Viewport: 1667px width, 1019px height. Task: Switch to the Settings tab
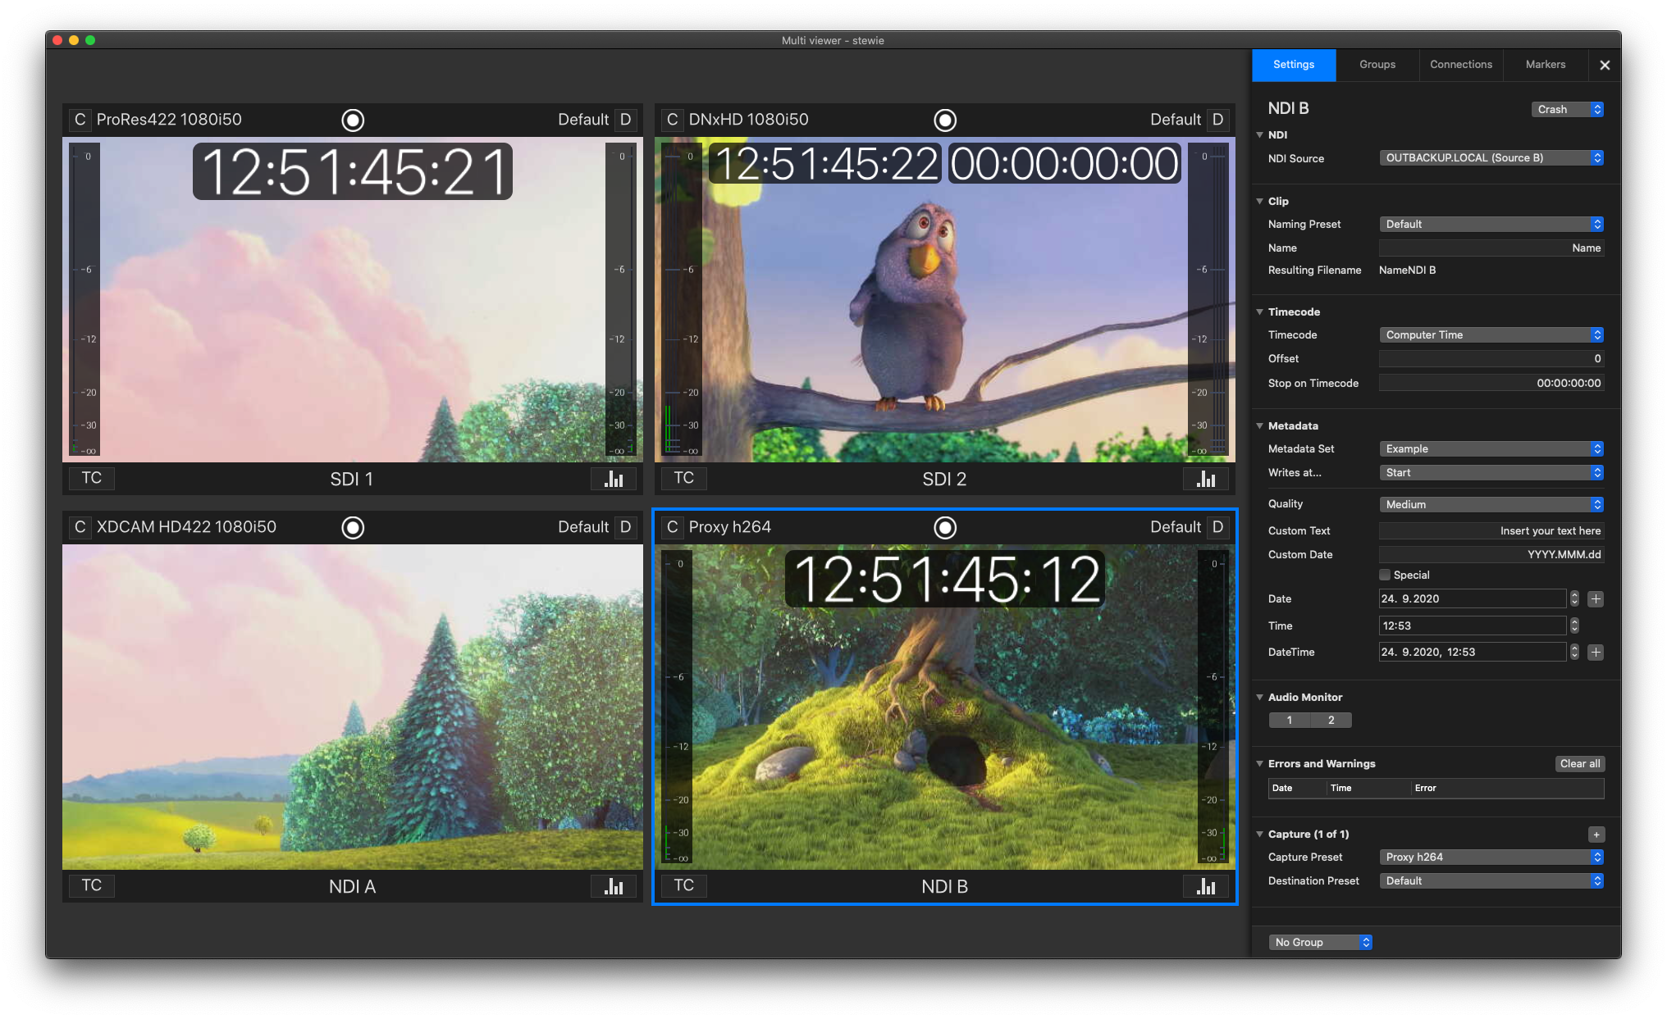click(1294, 65)
